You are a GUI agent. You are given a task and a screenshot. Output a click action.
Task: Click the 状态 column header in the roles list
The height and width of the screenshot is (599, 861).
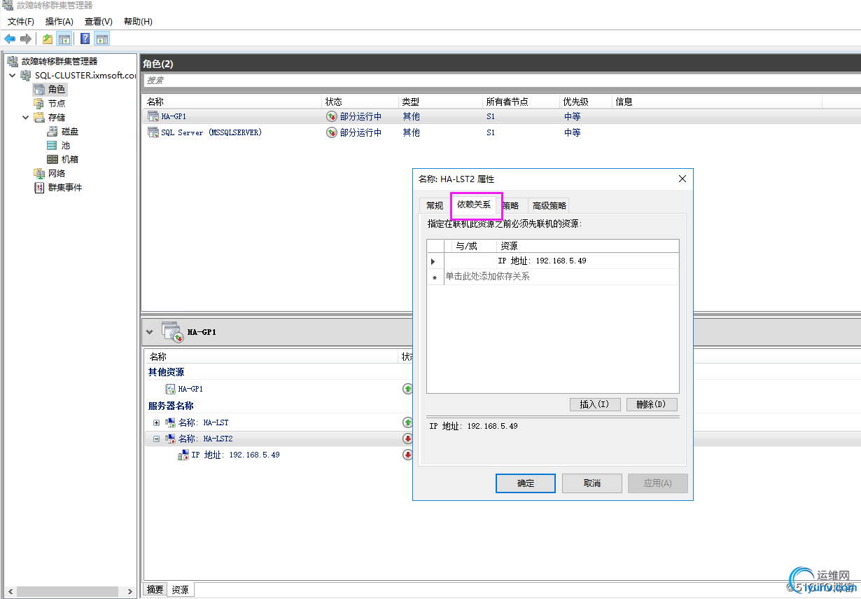tap(360, 102)
